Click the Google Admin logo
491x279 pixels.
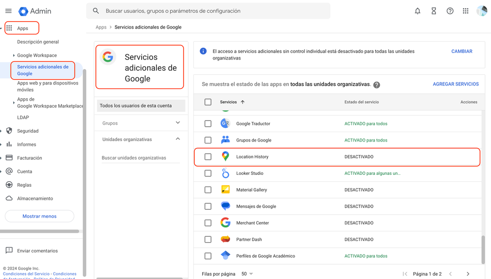pos(34,11)
